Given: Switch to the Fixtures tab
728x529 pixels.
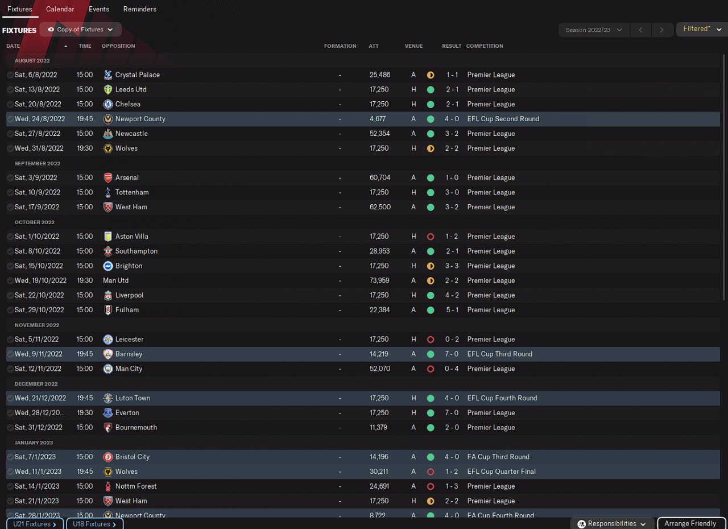Looking at the screenshot, I should 20,9.
